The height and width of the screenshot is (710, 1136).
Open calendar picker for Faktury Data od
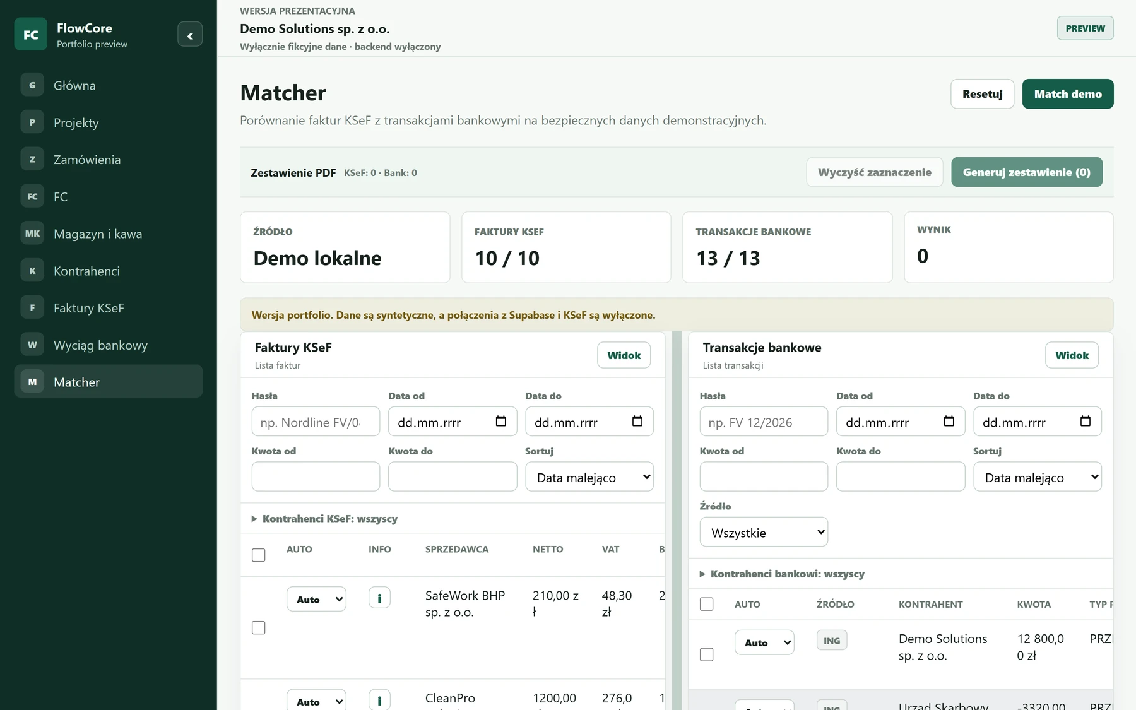click(x=501, y=422)
